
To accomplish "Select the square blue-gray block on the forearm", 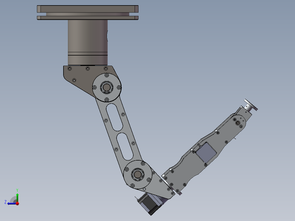I will tap(206, 153).
